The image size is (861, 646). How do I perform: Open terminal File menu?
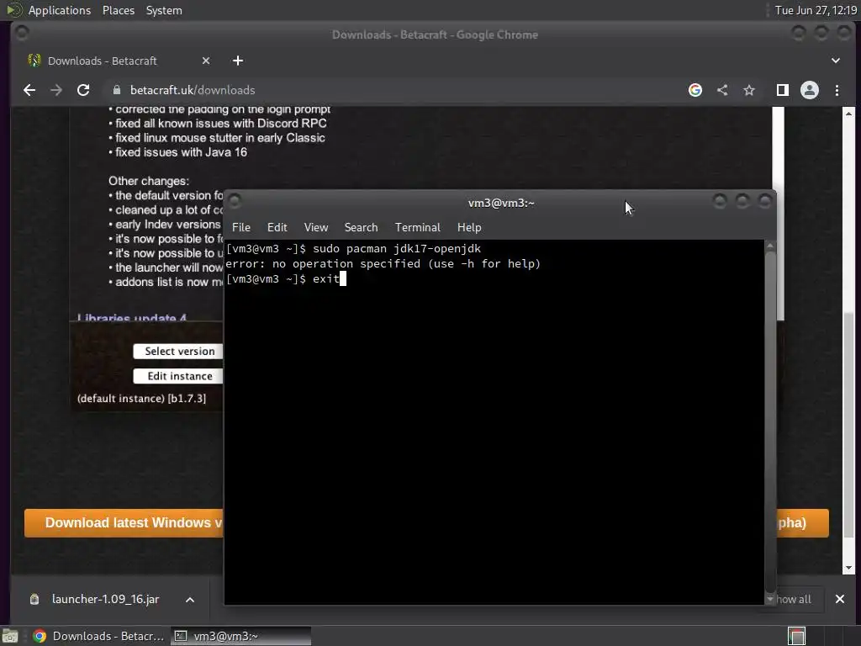click(241, 227)
